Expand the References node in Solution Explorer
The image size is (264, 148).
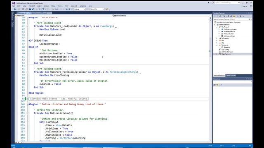tap(217, 38)
